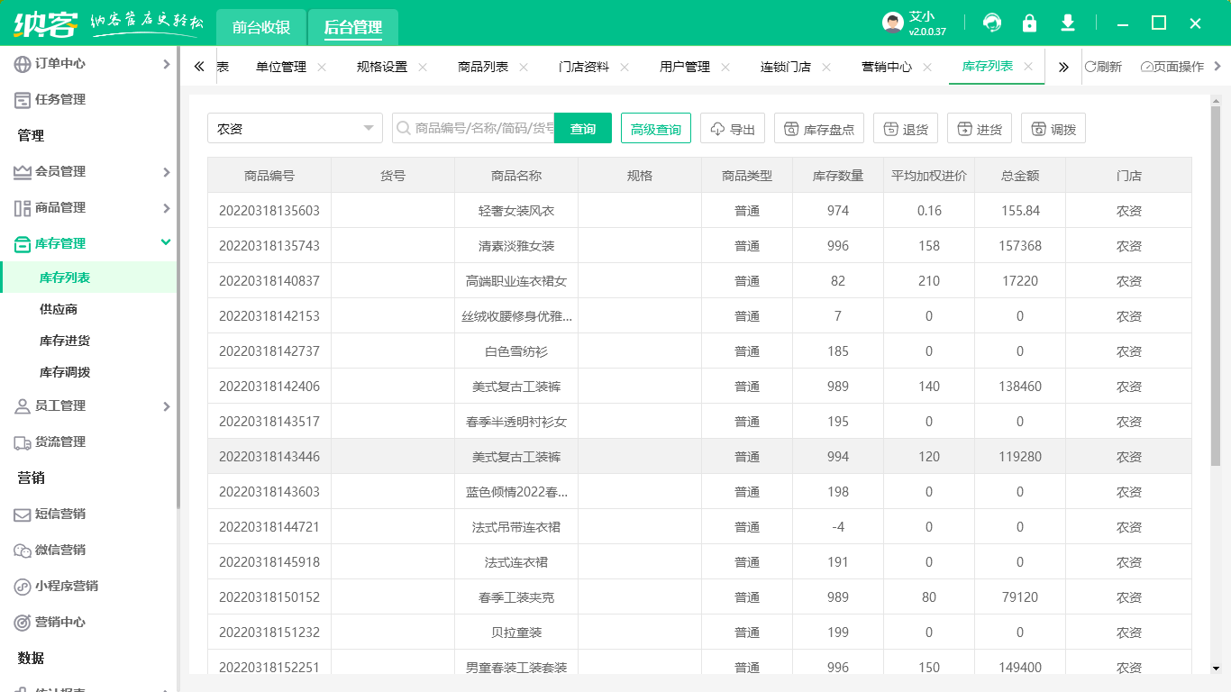
Task: Open the 员工管理 person icon
Action: pyautogui.click(x=23, y=406)
